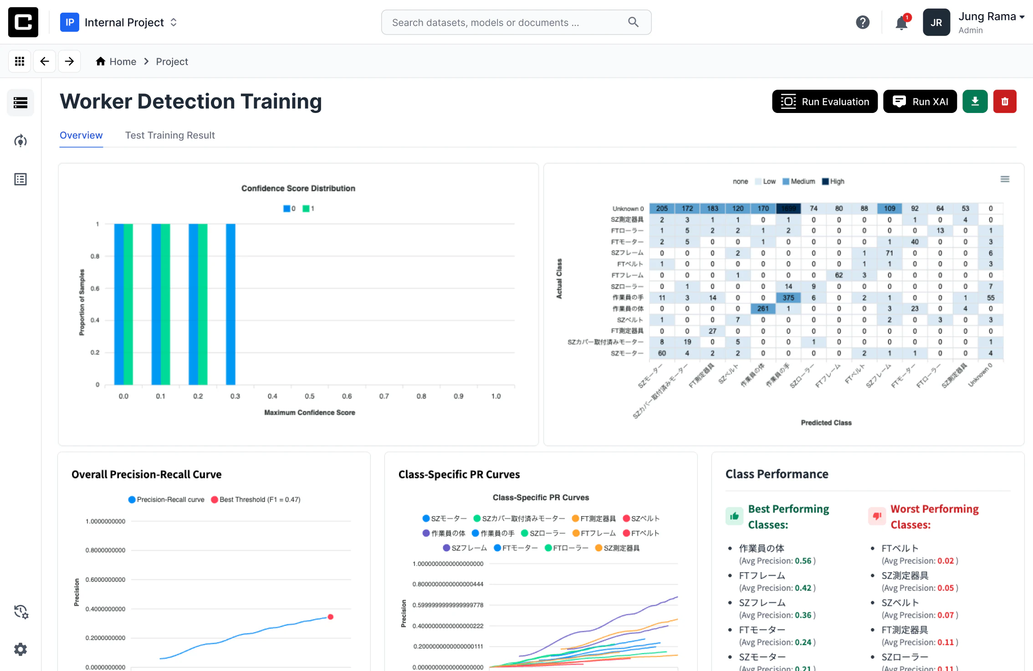
Task: Click the Run Evaluation button
Action: 825,101
